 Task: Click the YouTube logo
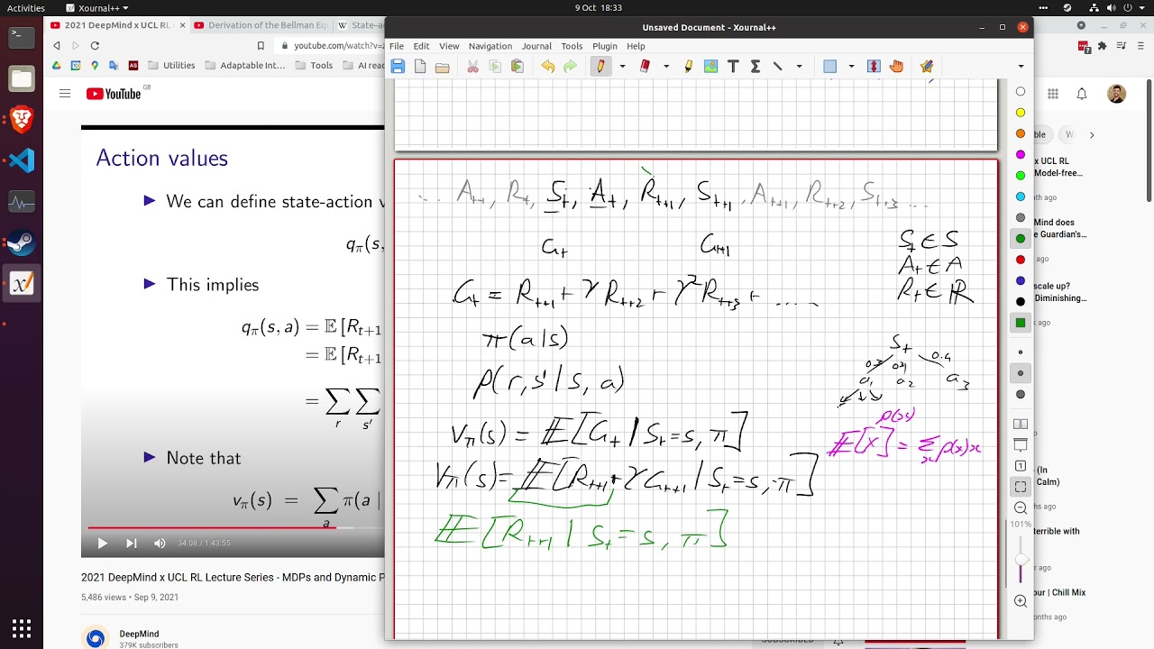[x=114, y=94]
